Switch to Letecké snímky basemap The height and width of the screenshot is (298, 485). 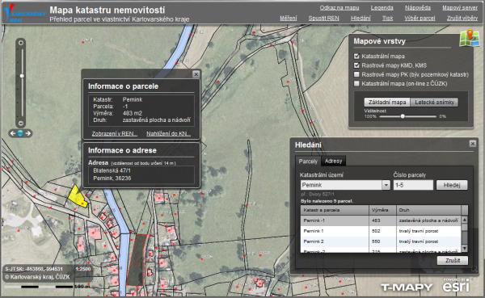coord(434,102)
